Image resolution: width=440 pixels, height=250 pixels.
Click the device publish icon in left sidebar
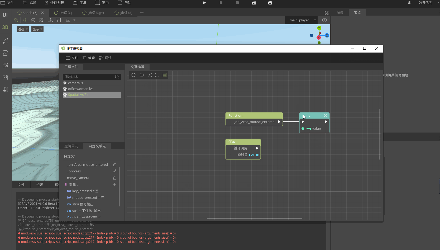(5, 89)
